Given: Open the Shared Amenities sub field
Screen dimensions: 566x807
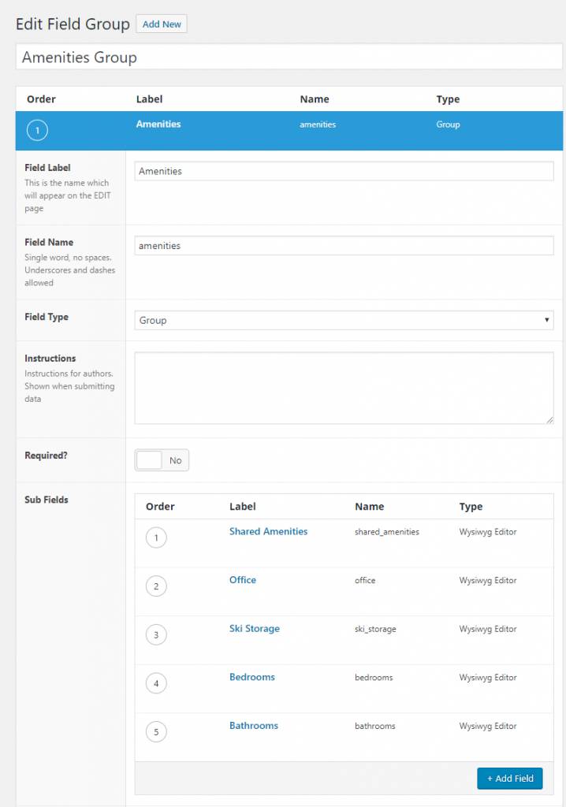Looking at the screenshot, I should [x=268, y=531].
